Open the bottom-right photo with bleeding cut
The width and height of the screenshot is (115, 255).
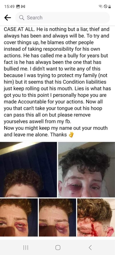pyautogui.click(x=96, y=217)
